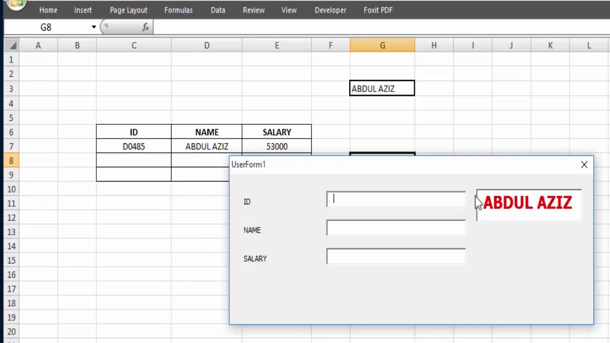Select the Developer tab
Viewport: 610px width, 343px height.
[x=330, y=10]
